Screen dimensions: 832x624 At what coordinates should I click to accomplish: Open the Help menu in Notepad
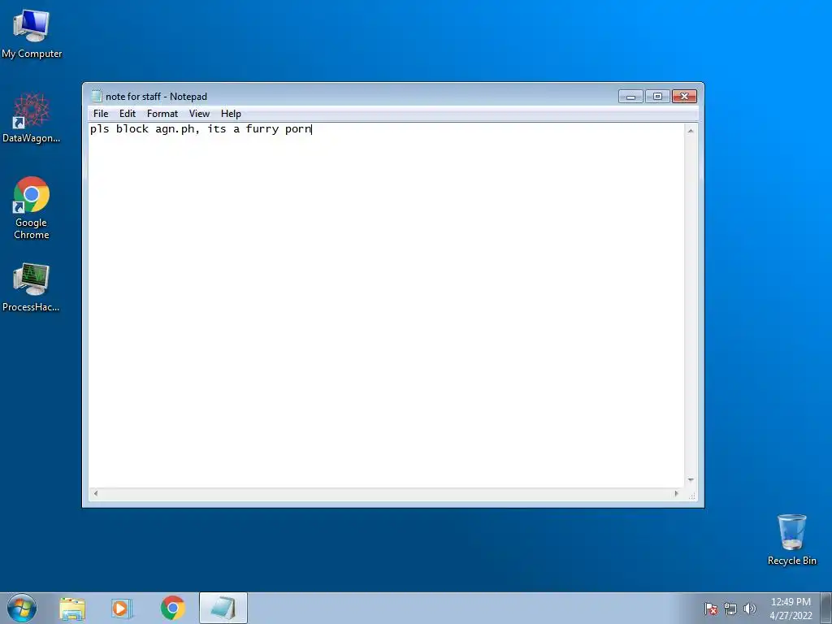pos(231,114)
